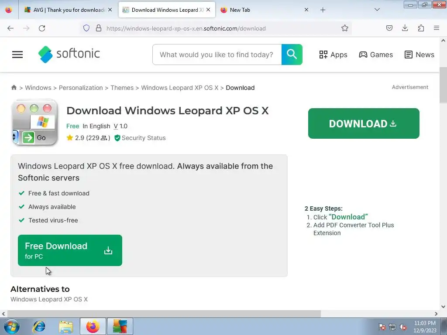The height and width of the screenshot is (335, 447).
Task: Click the taskbar clock and date
Action: click(425, 327)
